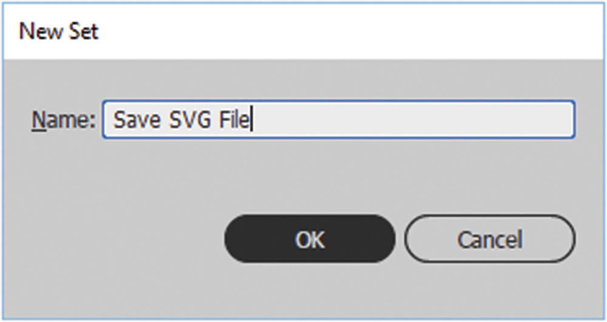Hit the outlined Cancel button
607x322 pixels.
click(489, 239)
